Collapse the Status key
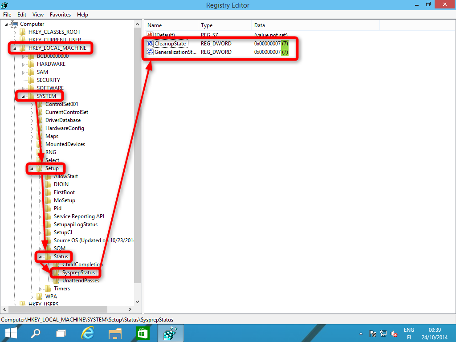 [40, 257]
